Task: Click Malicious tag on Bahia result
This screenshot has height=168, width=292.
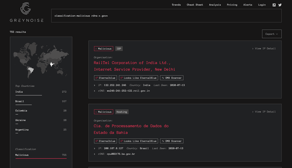Action: point(104,112)
